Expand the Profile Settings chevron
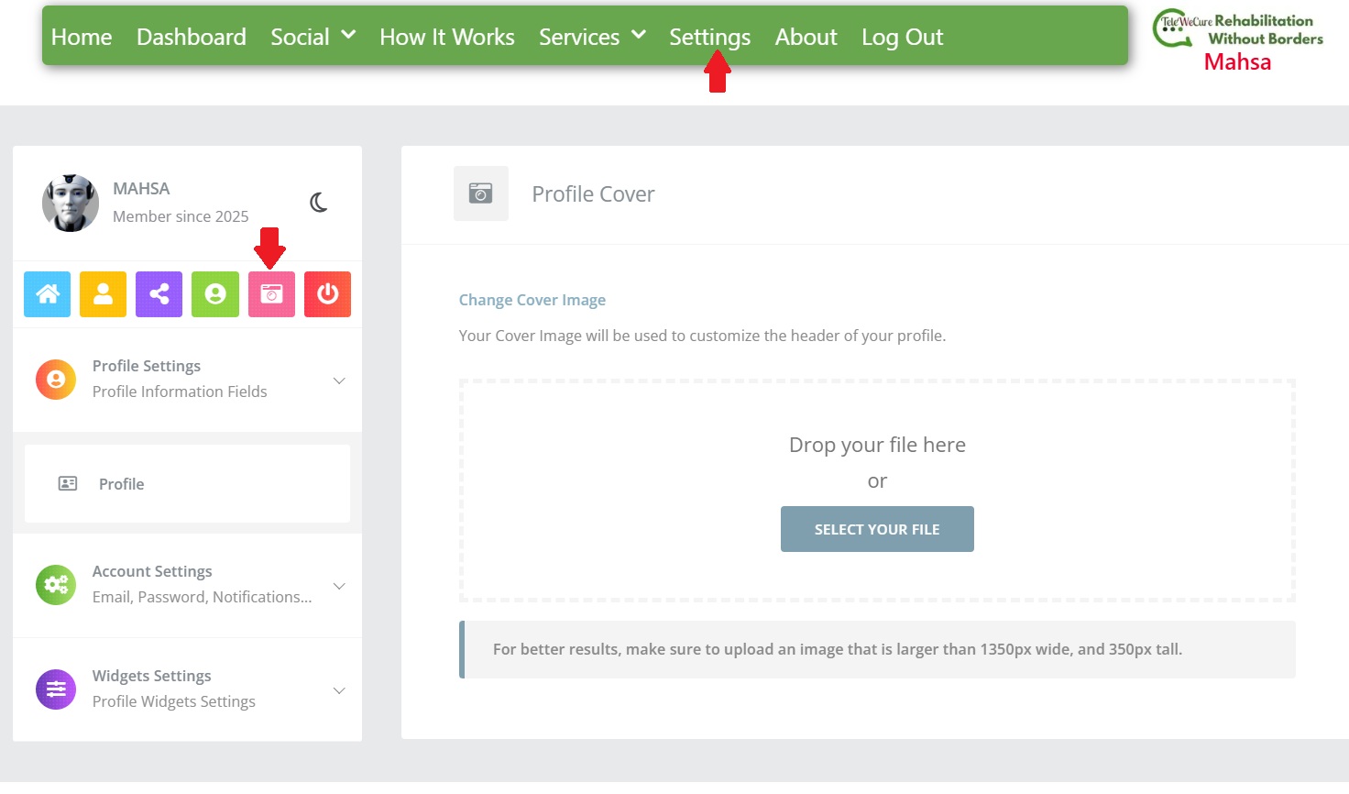1349x794 pixels. coord(339,380)
